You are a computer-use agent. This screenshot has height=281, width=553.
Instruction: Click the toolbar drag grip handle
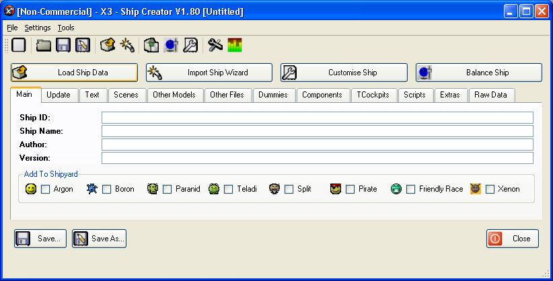[x=6, y=46]
